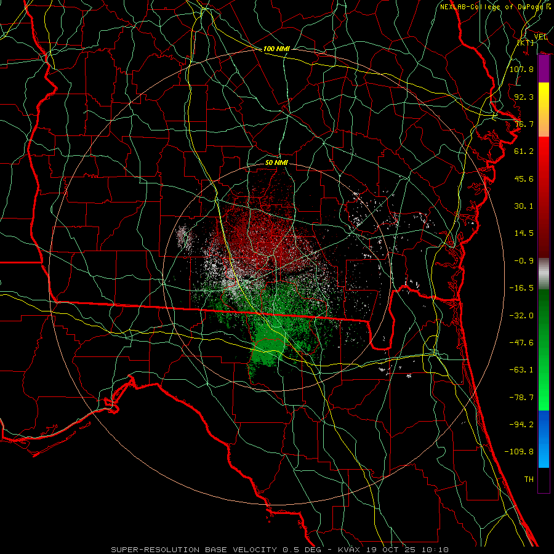Viewport: 554px width, 554px height.
Task: Click the 107.8 legend value
Action: coord(521,69)
